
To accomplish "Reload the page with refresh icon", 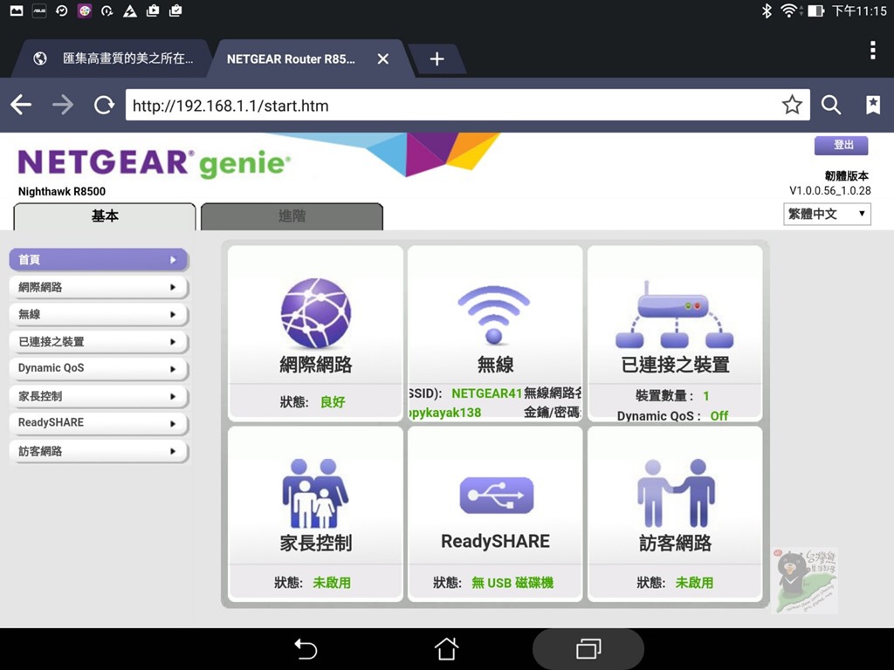I will pos(104,105).
